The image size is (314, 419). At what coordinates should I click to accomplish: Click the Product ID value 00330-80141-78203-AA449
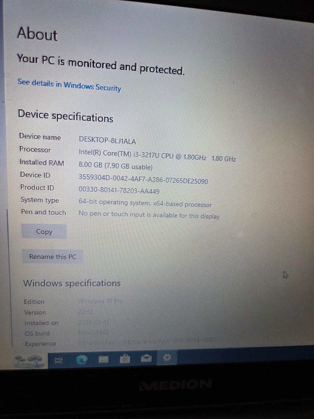[119, 191]
